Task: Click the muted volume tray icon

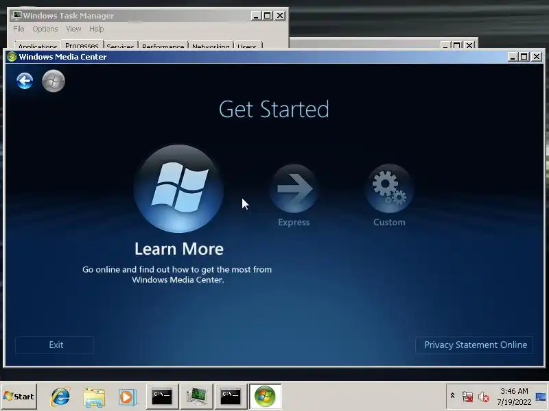Action: tap(484, 397)
